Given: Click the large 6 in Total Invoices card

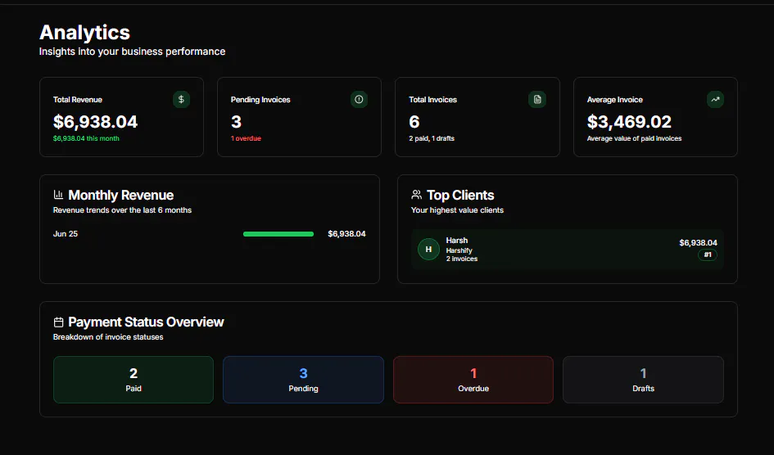Looking at the screenshot, I should [x=414, y=122].
